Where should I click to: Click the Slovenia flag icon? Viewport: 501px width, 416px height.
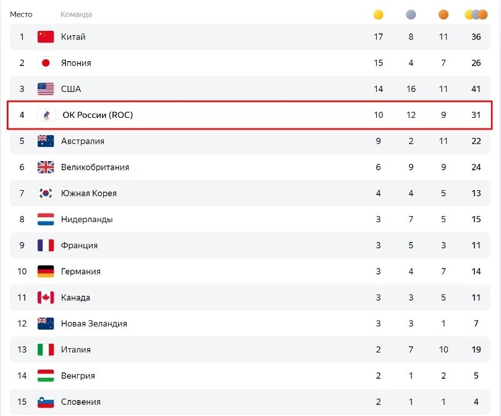click(46, 402)
